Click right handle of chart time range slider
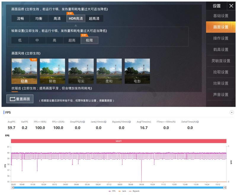This screenshot has width=237, height=195. [x=225, y=187]
